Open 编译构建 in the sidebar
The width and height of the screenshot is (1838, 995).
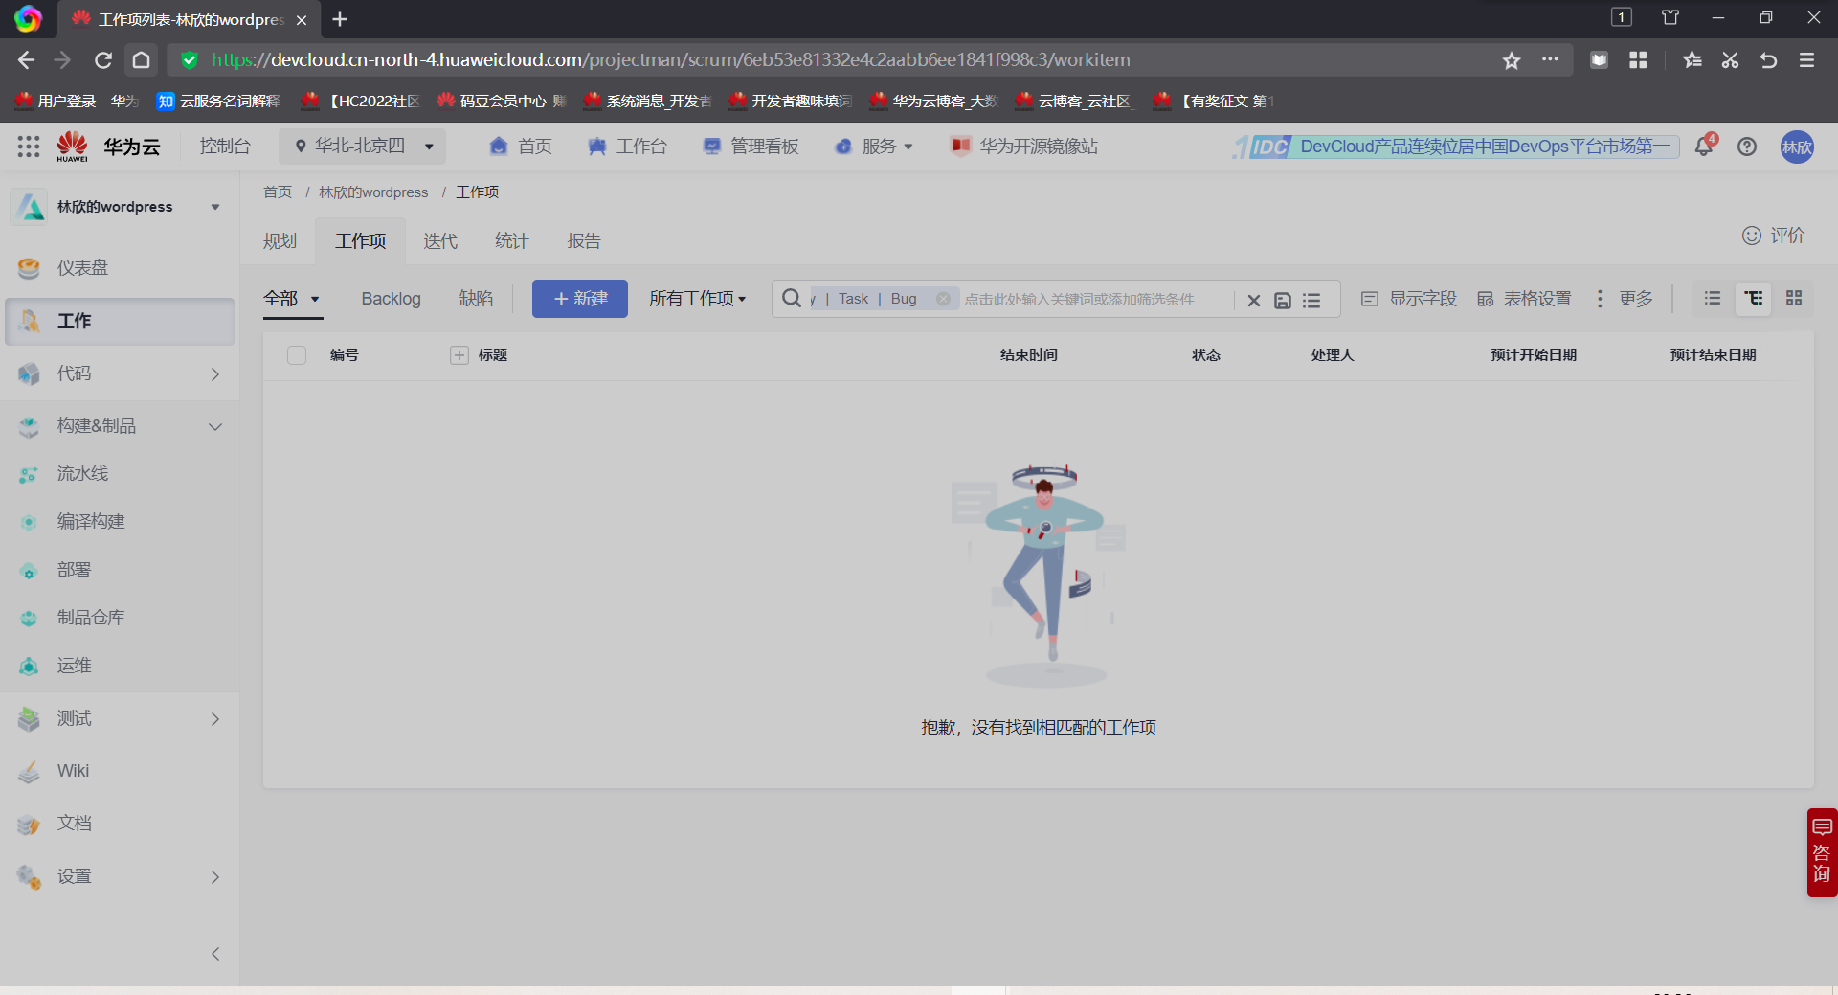120,522
